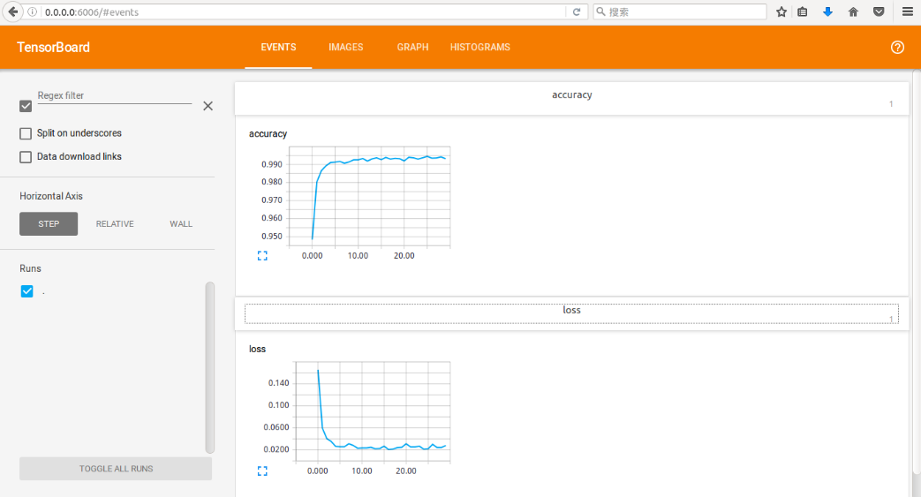Viewport: 921px width, 497px height.
Task: Click the site information icon in address bar
Action: coord(33,11)
